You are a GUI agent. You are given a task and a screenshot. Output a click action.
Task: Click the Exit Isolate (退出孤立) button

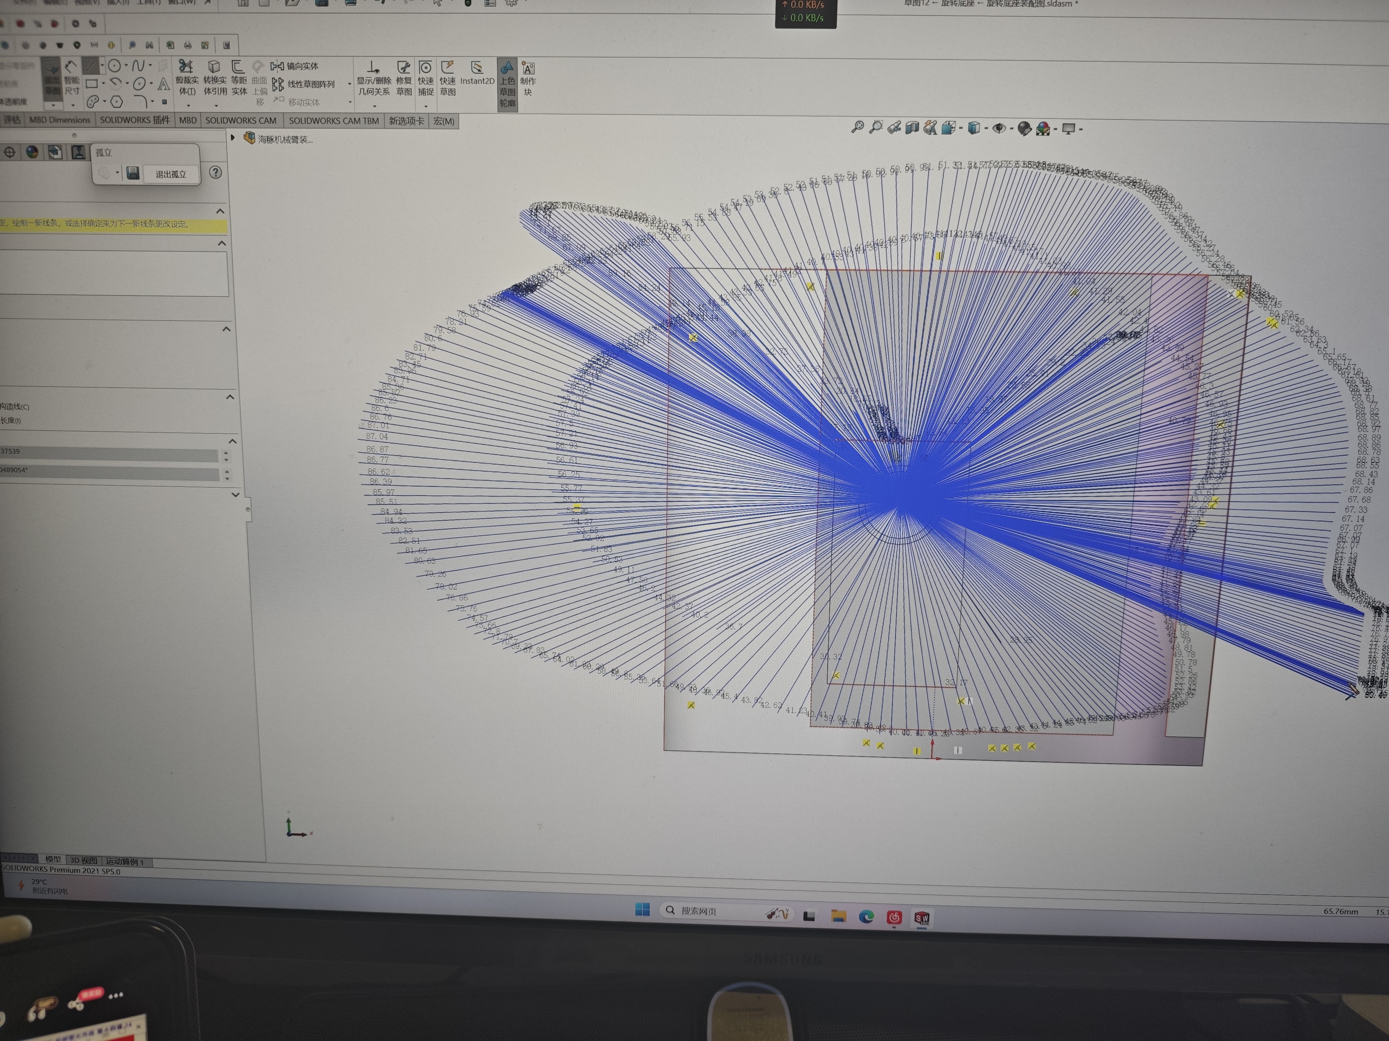(x=171, y=174)
